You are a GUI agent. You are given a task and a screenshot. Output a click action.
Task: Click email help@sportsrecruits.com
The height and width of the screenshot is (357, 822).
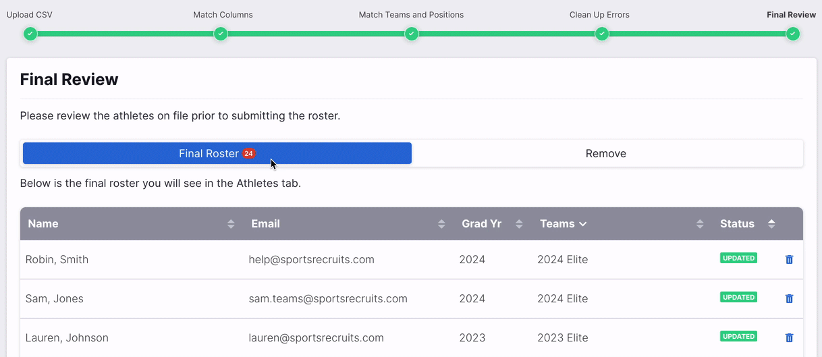311,260
